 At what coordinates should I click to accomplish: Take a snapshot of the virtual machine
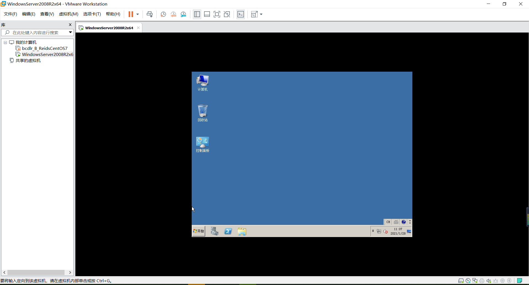(163, 14)
